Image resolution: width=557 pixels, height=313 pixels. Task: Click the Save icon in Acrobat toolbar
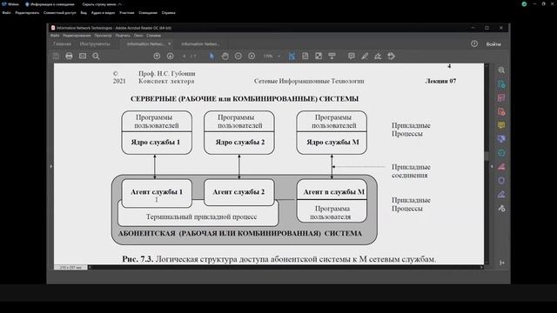point(56,56)
